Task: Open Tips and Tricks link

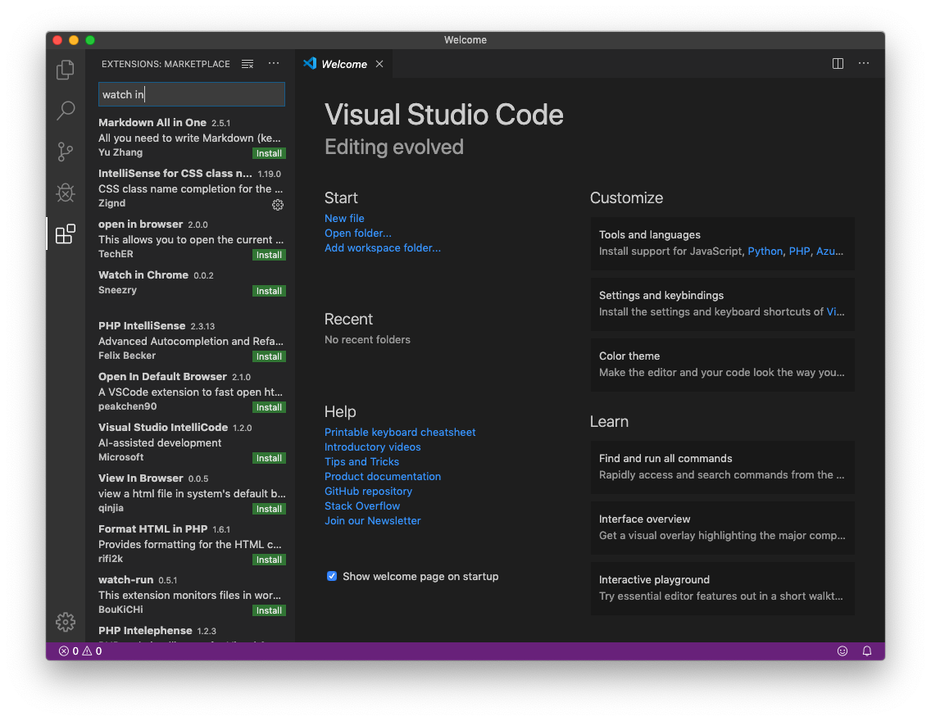Action: click(x=361, y=461)
